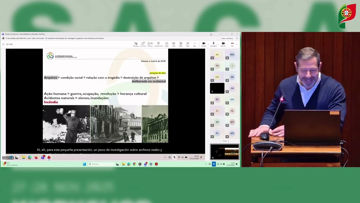
Task: Select the MR participant tile
Action: [x=232, y=100]
